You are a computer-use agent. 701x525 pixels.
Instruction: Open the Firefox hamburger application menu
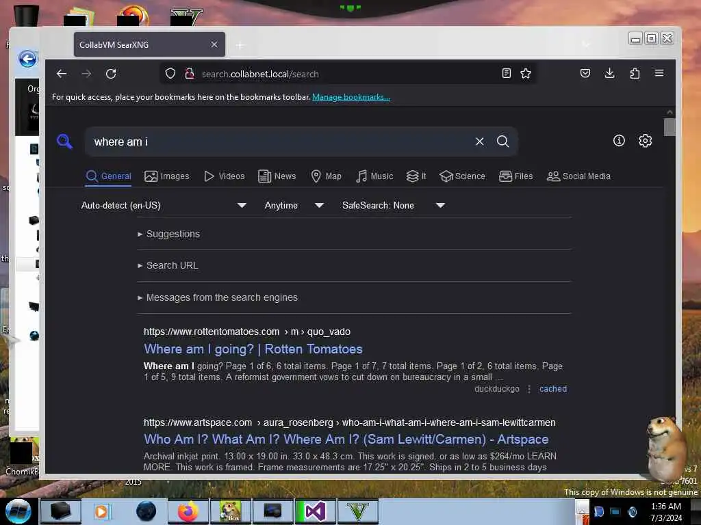659,73
